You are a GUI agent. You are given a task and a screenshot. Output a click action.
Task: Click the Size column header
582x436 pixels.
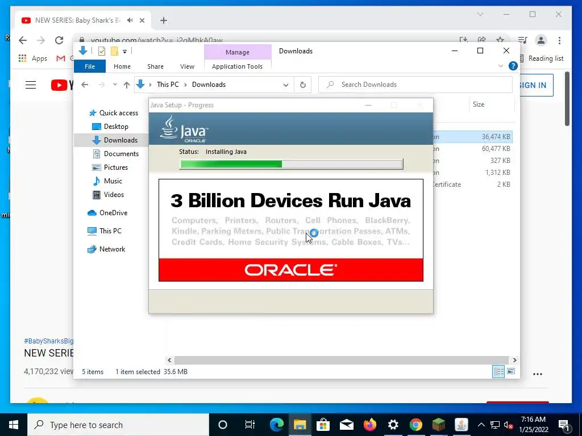pos(492,104)
